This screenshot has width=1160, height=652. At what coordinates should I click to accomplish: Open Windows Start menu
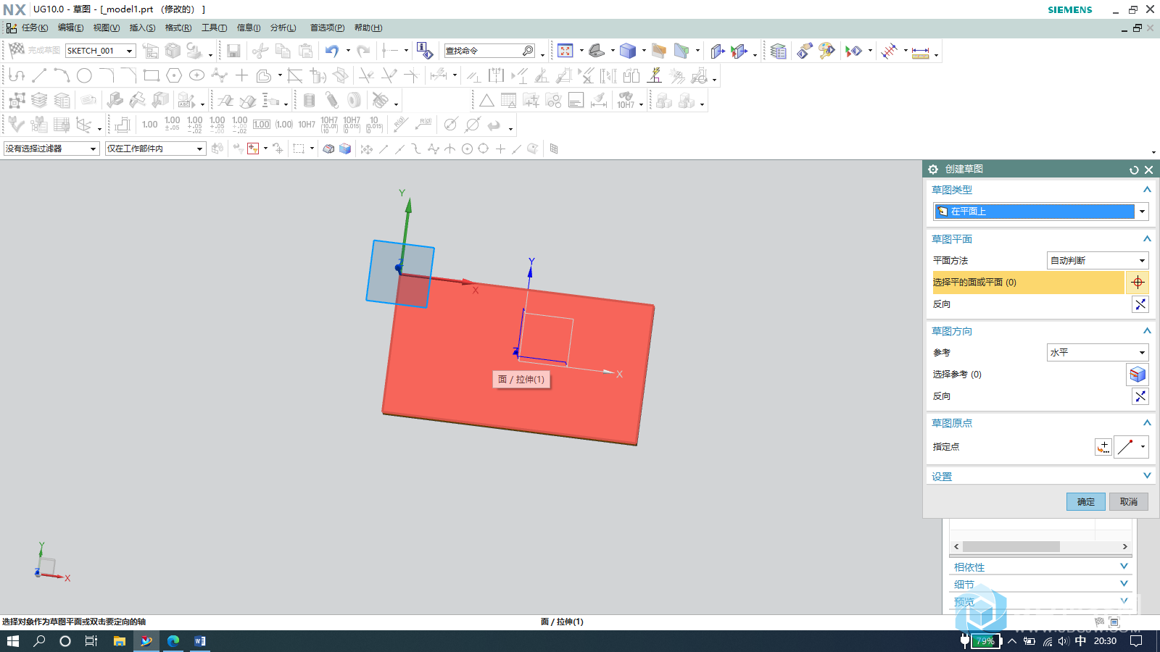(12, 640)
